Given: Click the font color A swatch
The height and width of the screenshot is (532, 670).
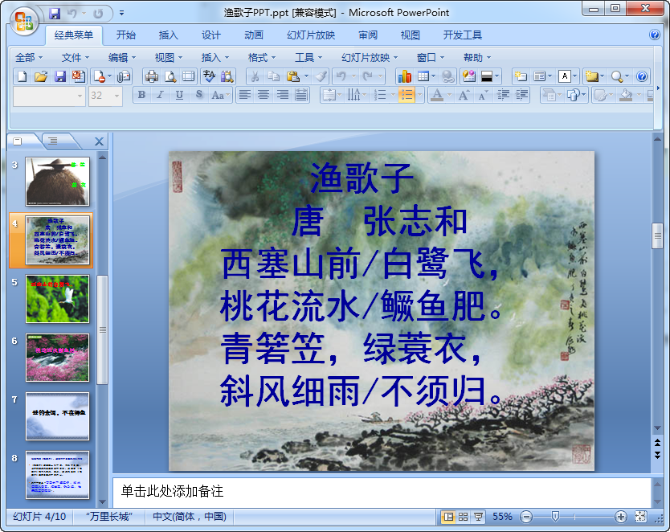Looking at the screenshot, I should [437, 95].
